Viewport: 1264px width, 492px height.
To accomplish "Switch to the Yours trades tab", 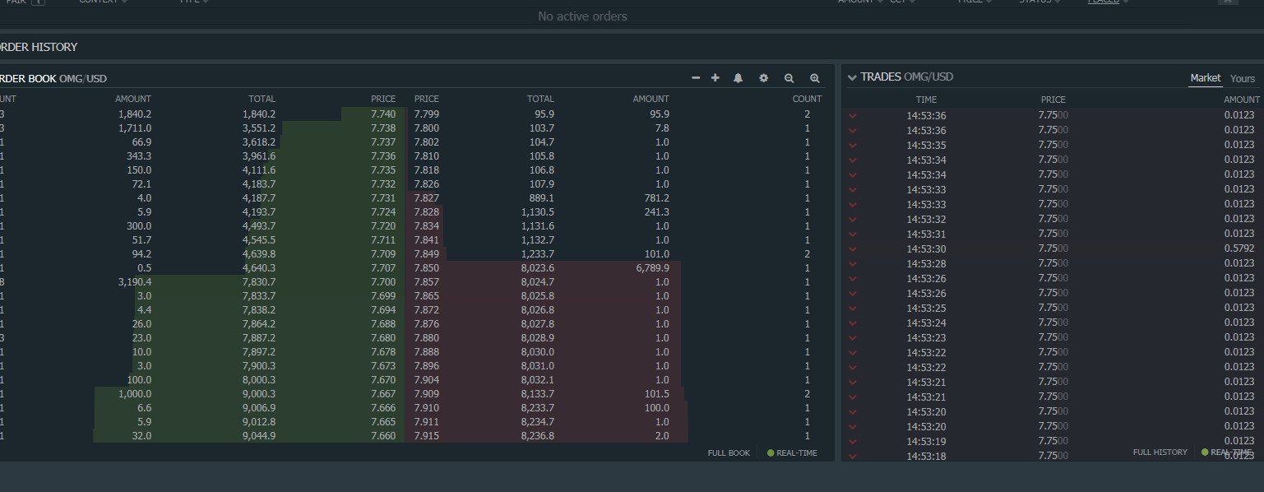I will click(1243, 78).
